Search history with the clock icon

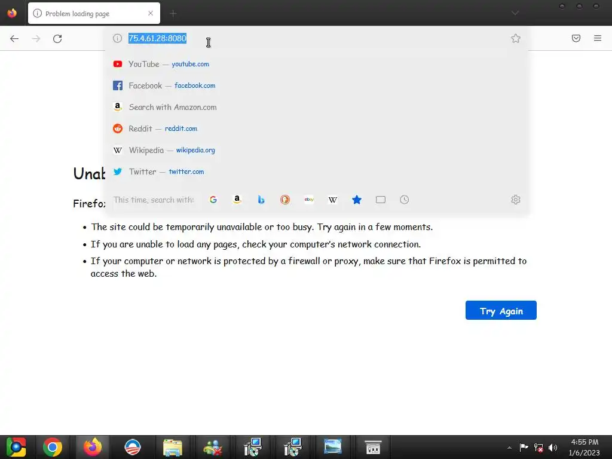405,200
